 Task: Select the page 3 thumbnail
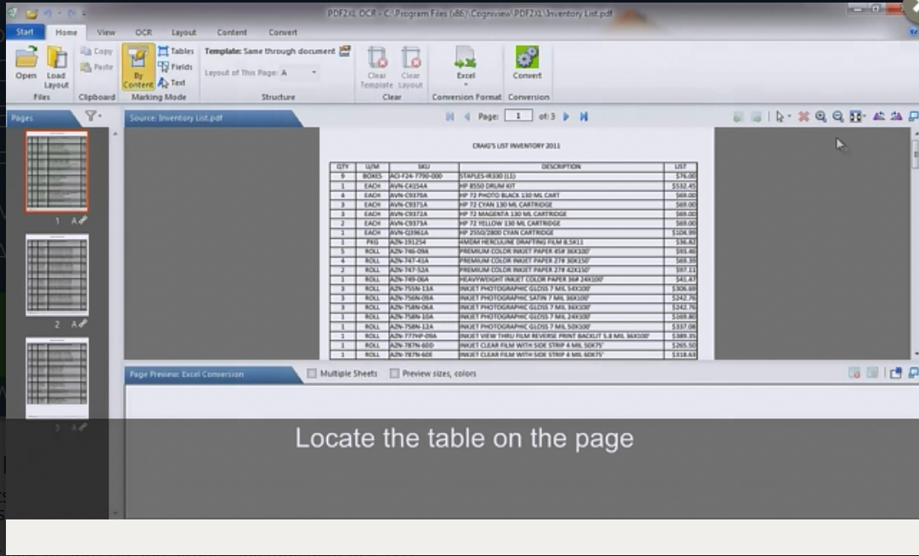pyautogui.click(x=57, y=378)
